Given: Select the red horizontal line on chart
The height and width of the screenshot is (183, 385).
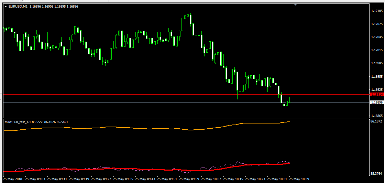Looking at the screenshot, I should 186,94.
